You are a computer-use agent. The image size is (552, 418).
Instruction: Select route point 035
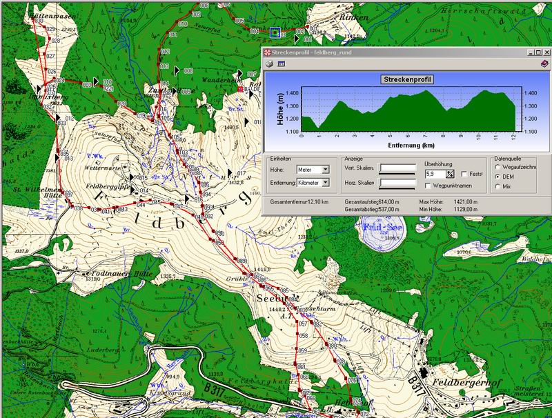click(x=58, y=151)
